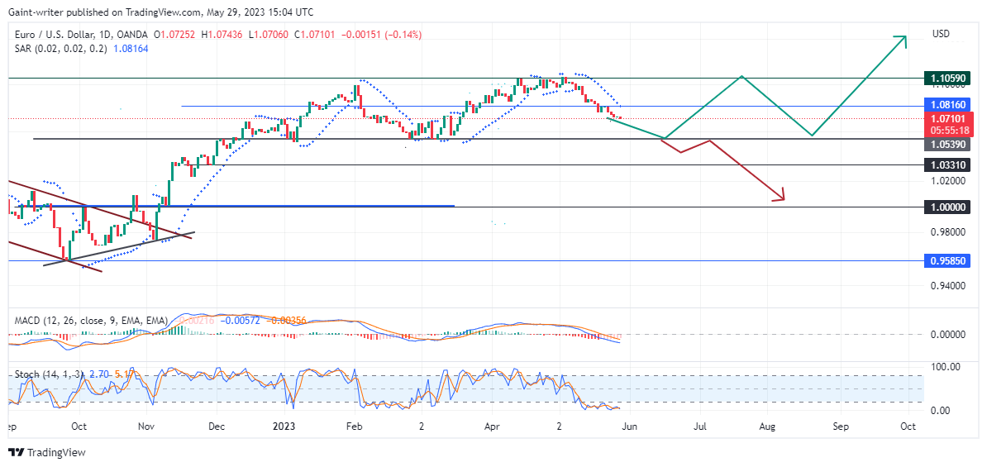Click the Stoch axis value 0.00
The image size is (987, 467).
(x=941, y=410)
